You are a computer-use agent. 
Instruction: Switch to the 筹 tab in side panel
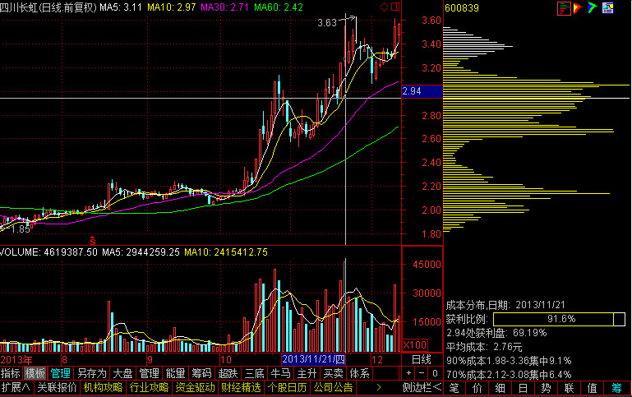(616, 387)
